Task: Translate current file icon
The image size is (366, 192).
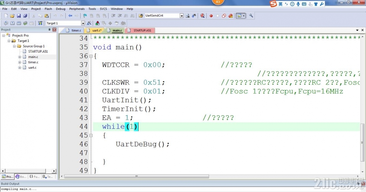Action: pyautogui.click(x=6, y=23)
